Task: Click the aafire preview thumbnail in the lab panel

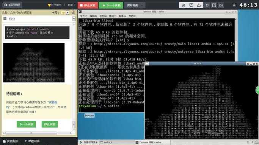Action: tap(34, 63)
